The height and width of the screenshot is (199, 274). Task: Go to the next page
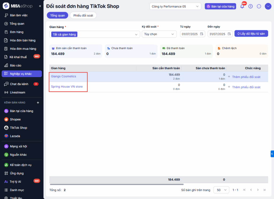pyautogui.click(x=258, y=190)
